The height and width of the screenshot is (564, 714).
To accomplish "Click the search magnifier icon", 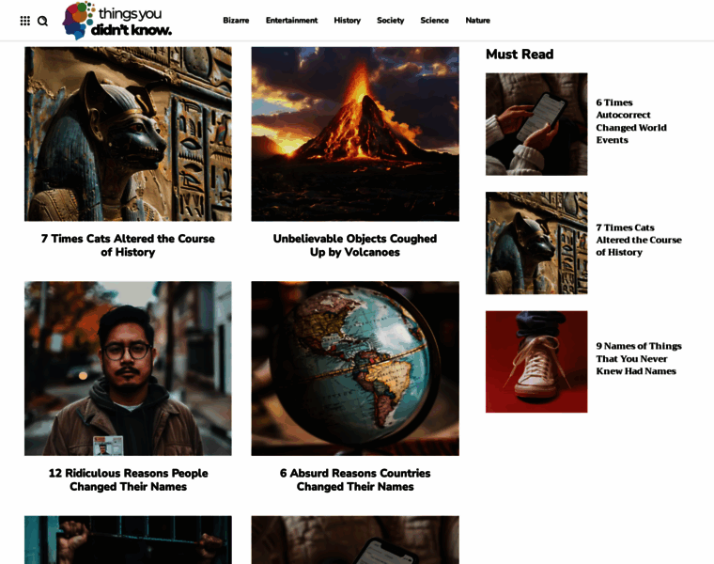I will click(42, 21).
